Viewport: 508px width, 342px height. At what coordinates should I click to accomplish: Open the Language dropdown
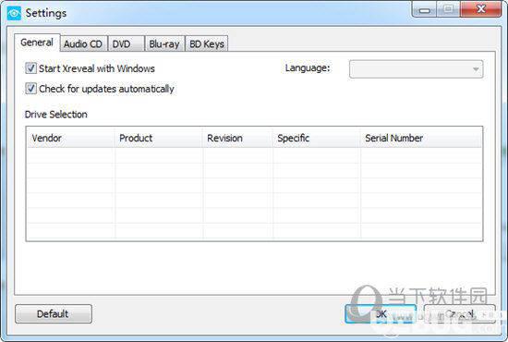416,69
